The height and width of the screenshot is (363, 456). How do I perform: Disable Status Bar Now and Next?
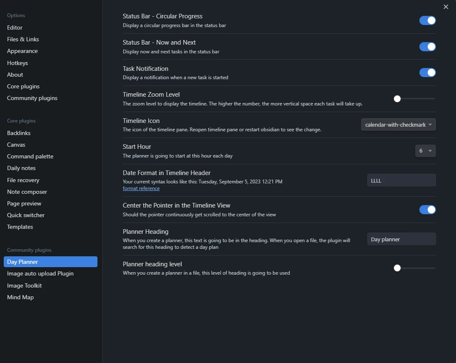click(427, 47)
